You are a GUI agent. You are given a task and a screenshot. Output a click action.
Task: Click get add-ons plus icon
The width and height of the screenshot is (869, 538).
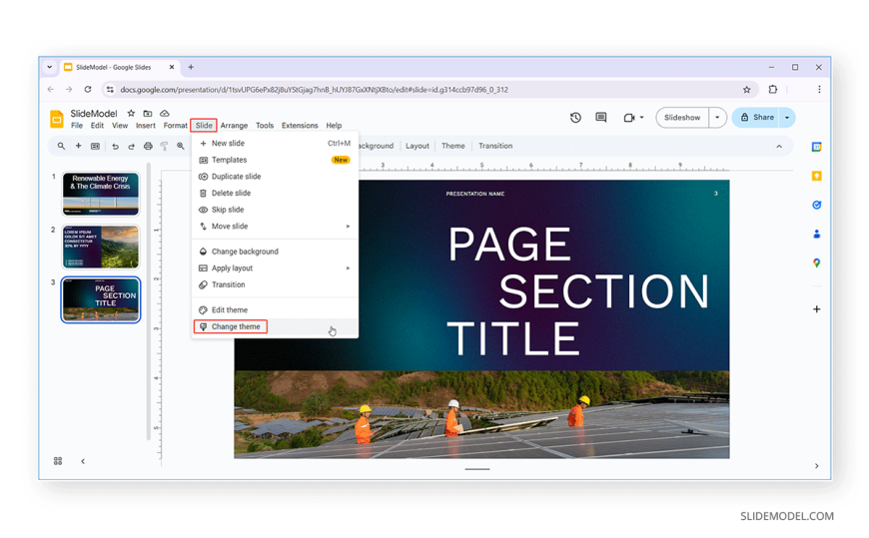[x=816, y=309]
